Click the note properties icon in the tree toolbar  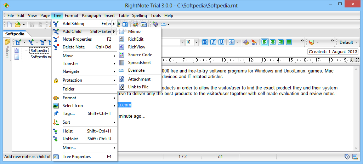pyautogui.click(x=43, y=42)
